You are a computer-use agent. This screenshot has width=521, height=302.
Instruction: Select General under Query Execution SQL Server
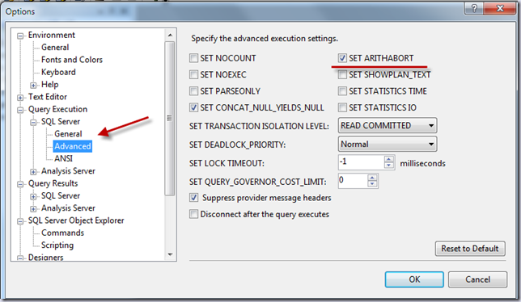68,134
